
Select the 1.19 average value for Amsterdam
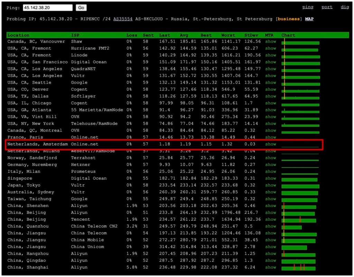185,144
